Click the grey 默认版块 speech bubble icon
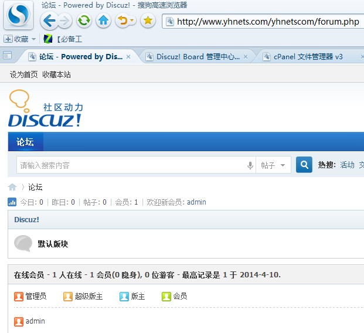The height and width of the screenshot is (333, 364). tap(23, 244)
